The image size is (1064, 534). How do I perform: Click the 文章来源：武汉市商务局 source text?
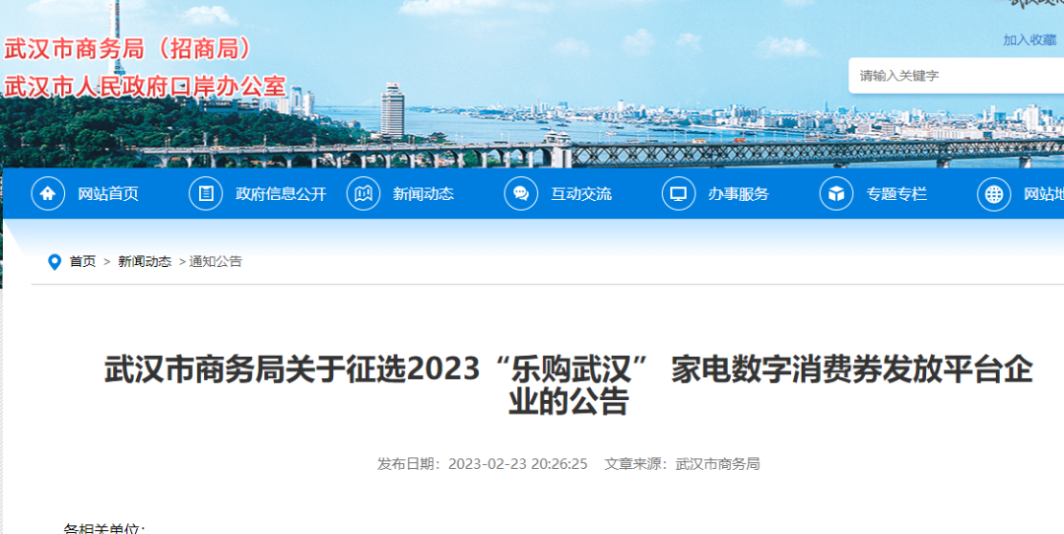point(682,464)
